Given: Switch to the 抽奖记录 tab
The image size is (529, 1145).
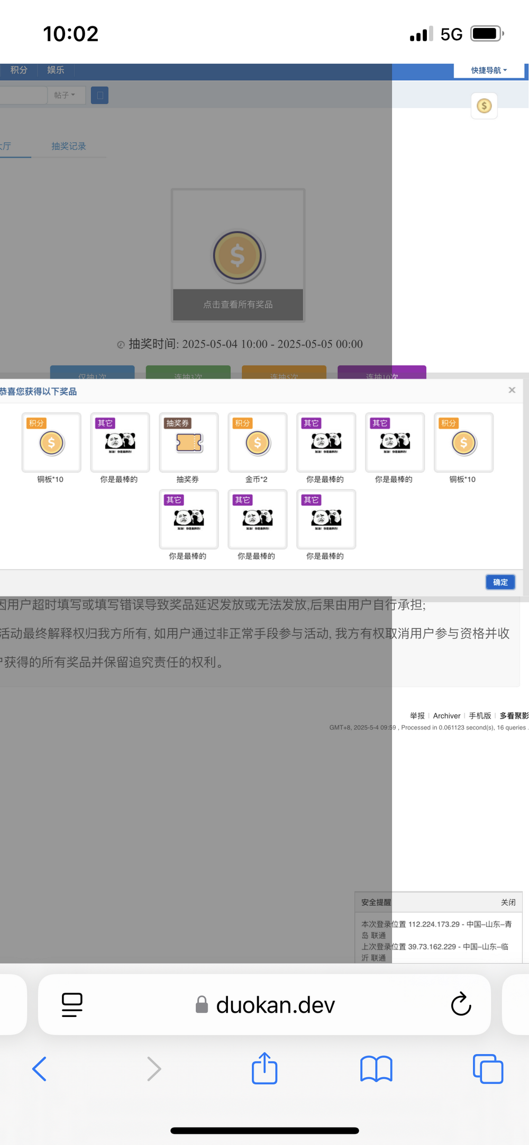Looking at the screenshot, I should point(69,146).
